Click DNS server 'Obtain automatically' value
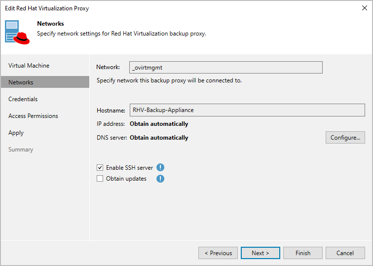 pyautogui.click(x=159, y=138)
